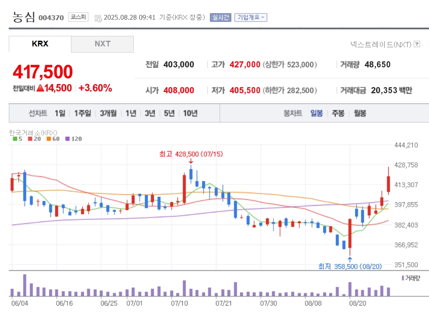Show the 일봉 daily candle chart
The image size is (429, 313).
tap(316, 113)
